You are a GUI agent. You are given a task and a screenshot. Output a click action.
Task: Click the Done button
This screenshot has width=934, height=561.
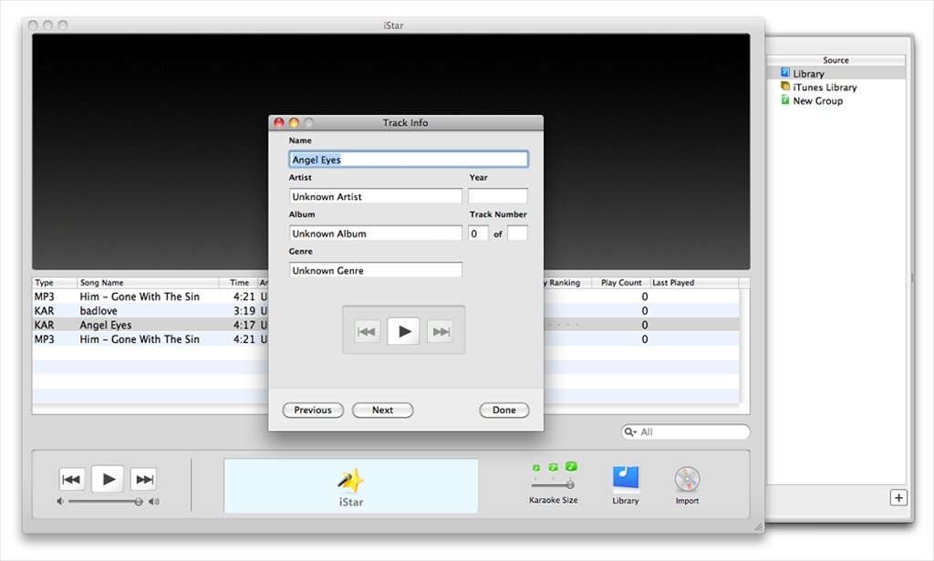click(503, 410)
